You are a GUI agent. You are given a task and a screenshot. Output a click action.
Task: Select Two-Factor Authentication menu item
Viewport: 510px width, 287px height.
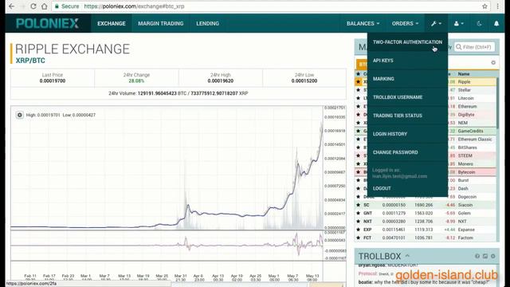click(x=407, y=42)
